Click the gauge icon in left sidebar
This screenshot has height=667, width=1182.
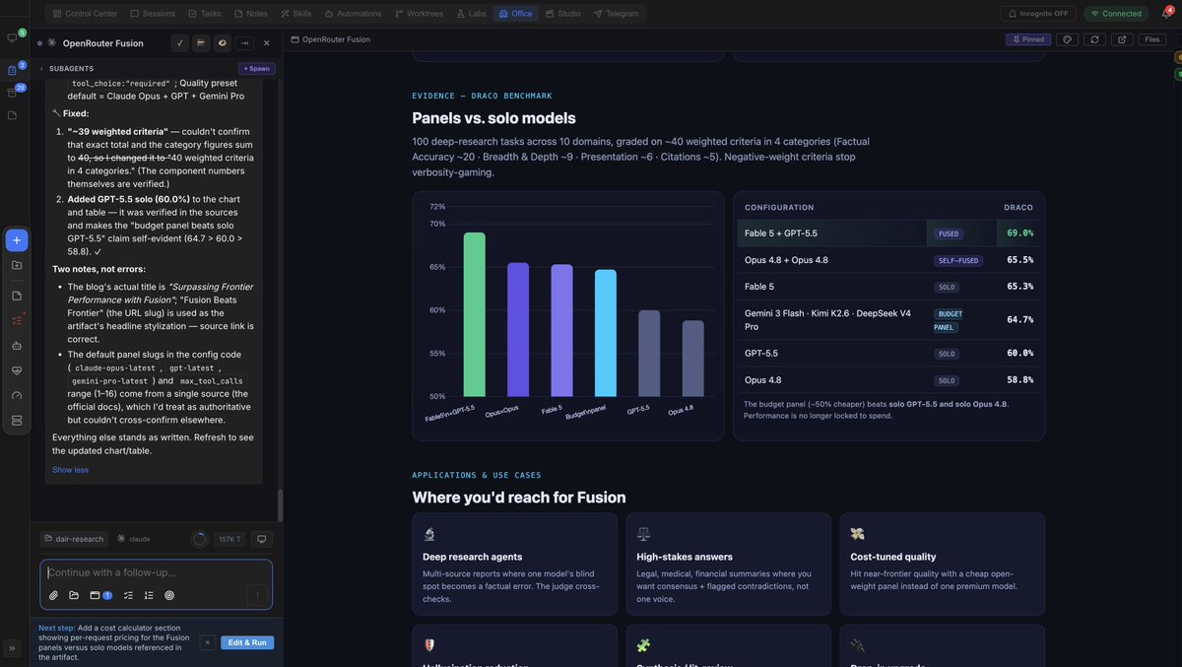[x=17, y=395]
